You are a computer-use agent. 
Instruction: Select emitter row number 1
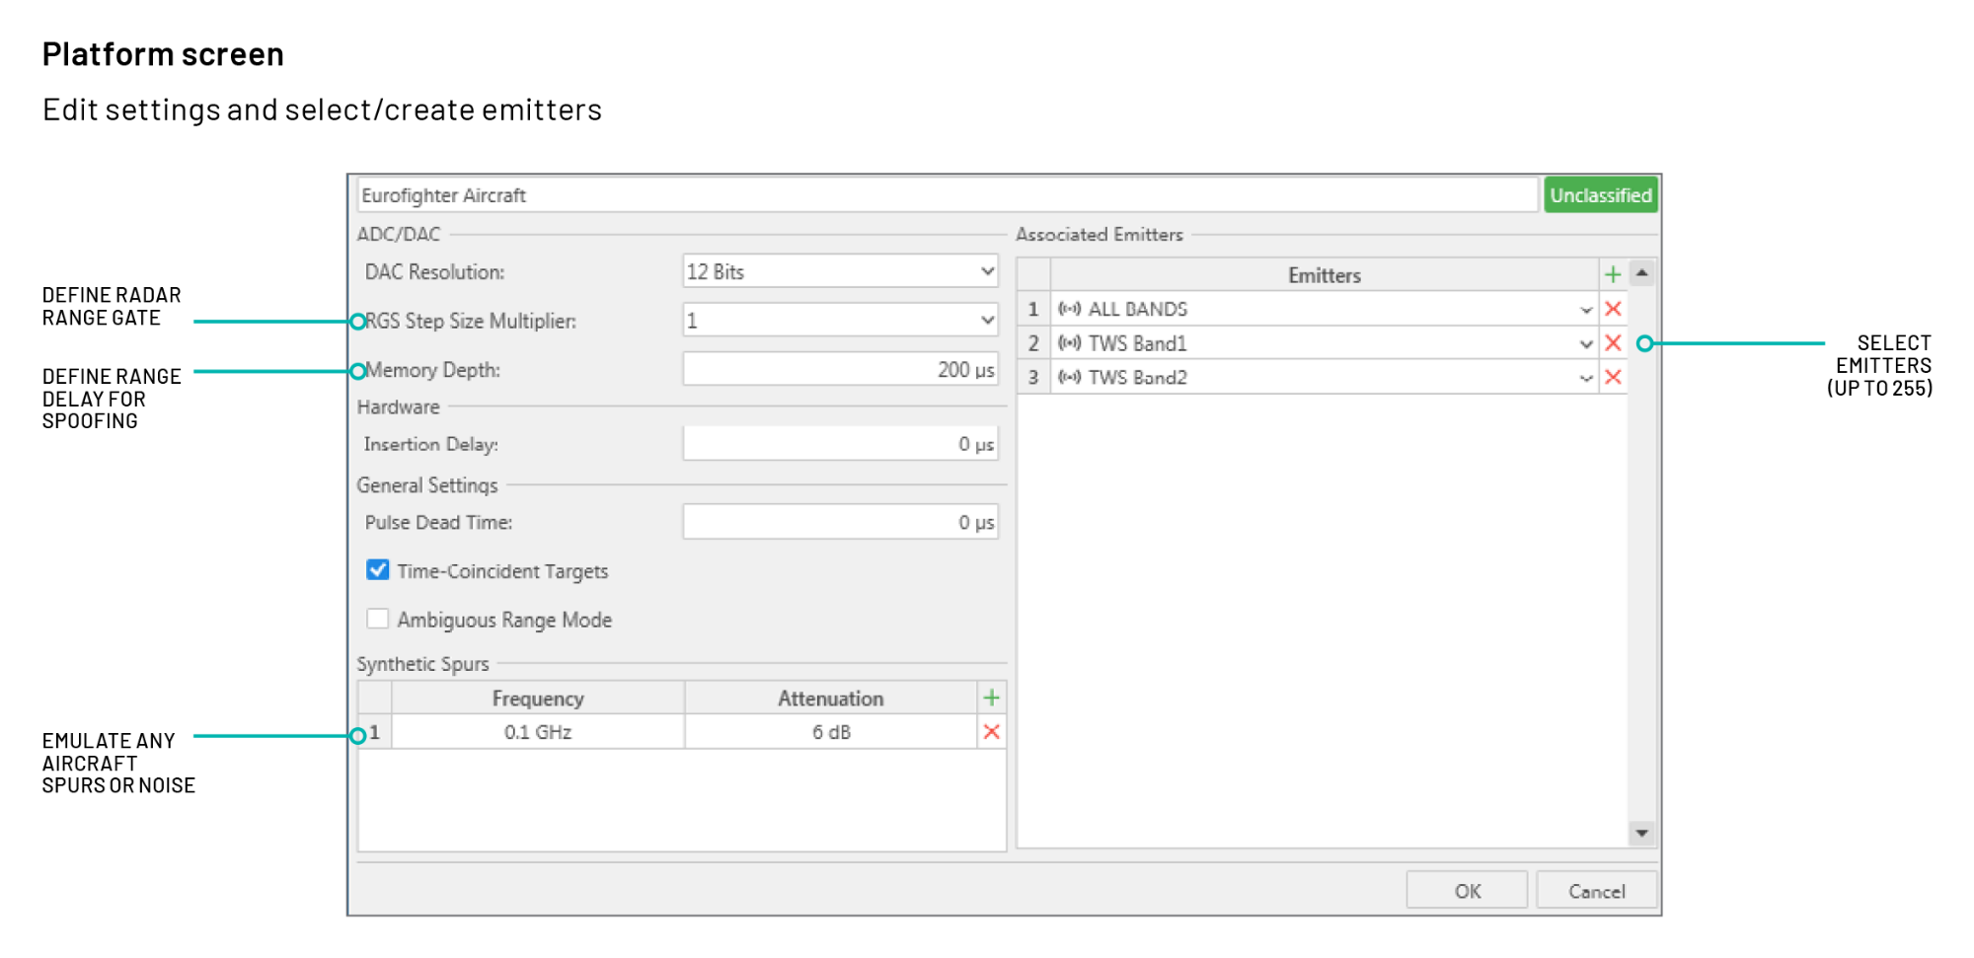tap(1033, 309)
